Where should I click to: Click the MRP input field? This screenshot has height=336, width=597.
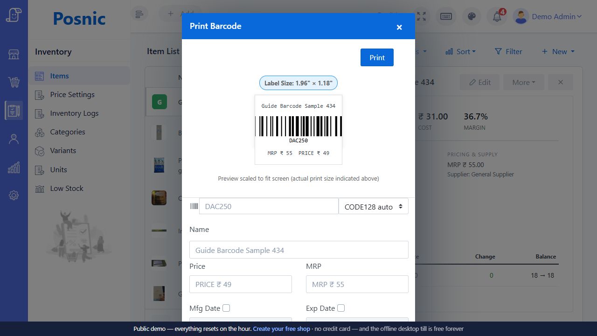(357, 284)
